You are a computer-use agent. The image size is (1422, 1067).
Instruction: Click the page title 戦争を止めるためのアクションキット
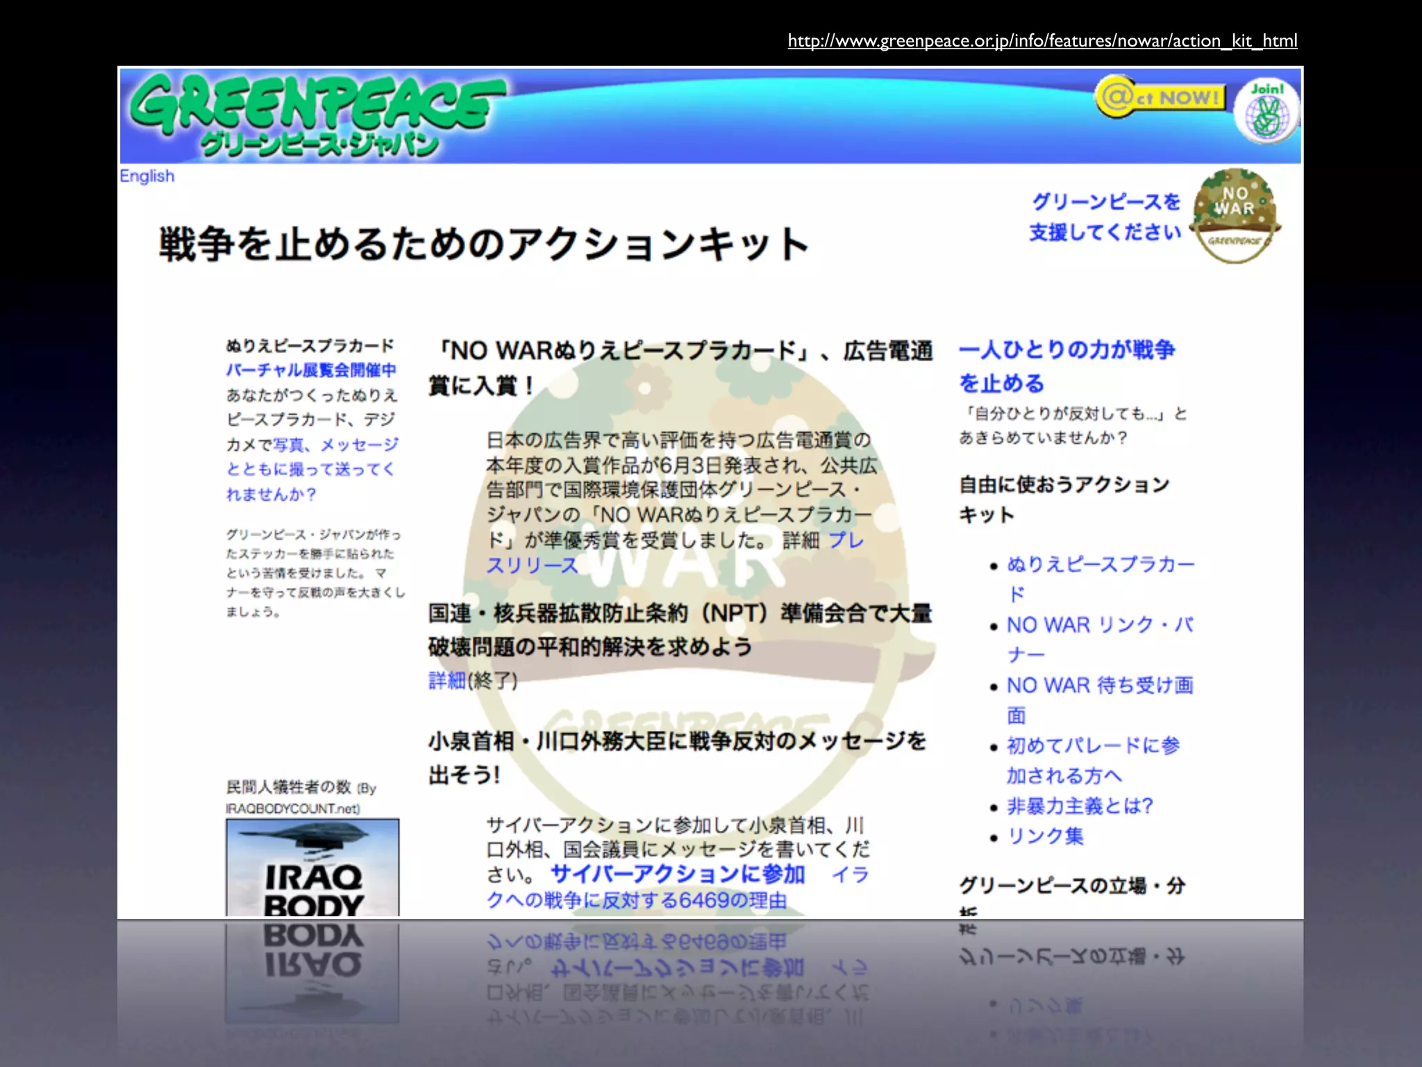(484, 245)
